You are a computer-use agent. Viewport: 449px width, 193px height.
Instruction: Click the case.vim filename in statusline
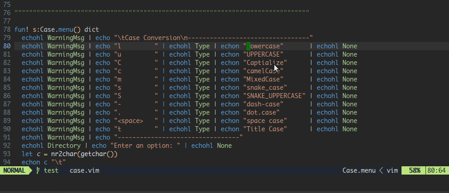[84, 170]
